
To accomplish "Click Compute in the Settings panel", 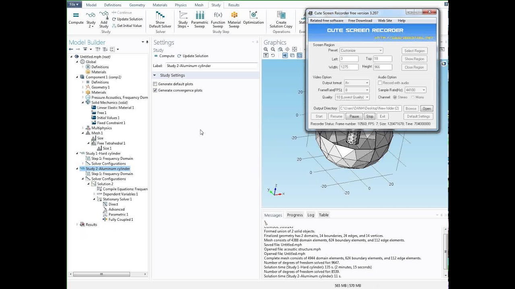I will click(x=164, y=56).
